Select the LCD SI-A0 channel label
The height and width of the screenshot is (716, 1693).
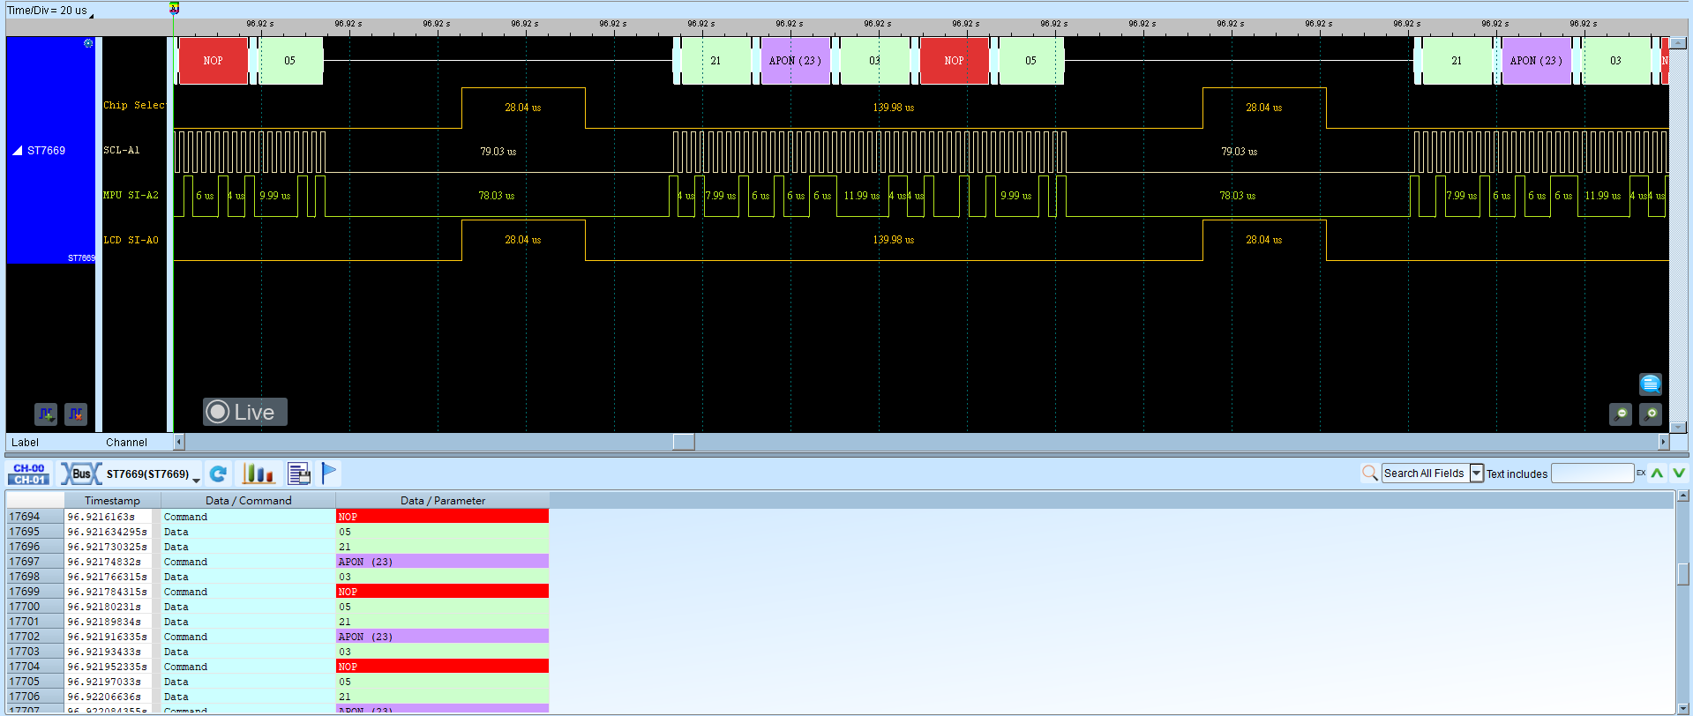click(x=131, y=240)
